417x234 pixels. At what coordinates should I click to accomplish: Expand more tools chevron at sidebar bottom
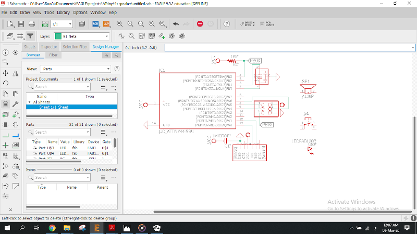(x=10, y=210)
